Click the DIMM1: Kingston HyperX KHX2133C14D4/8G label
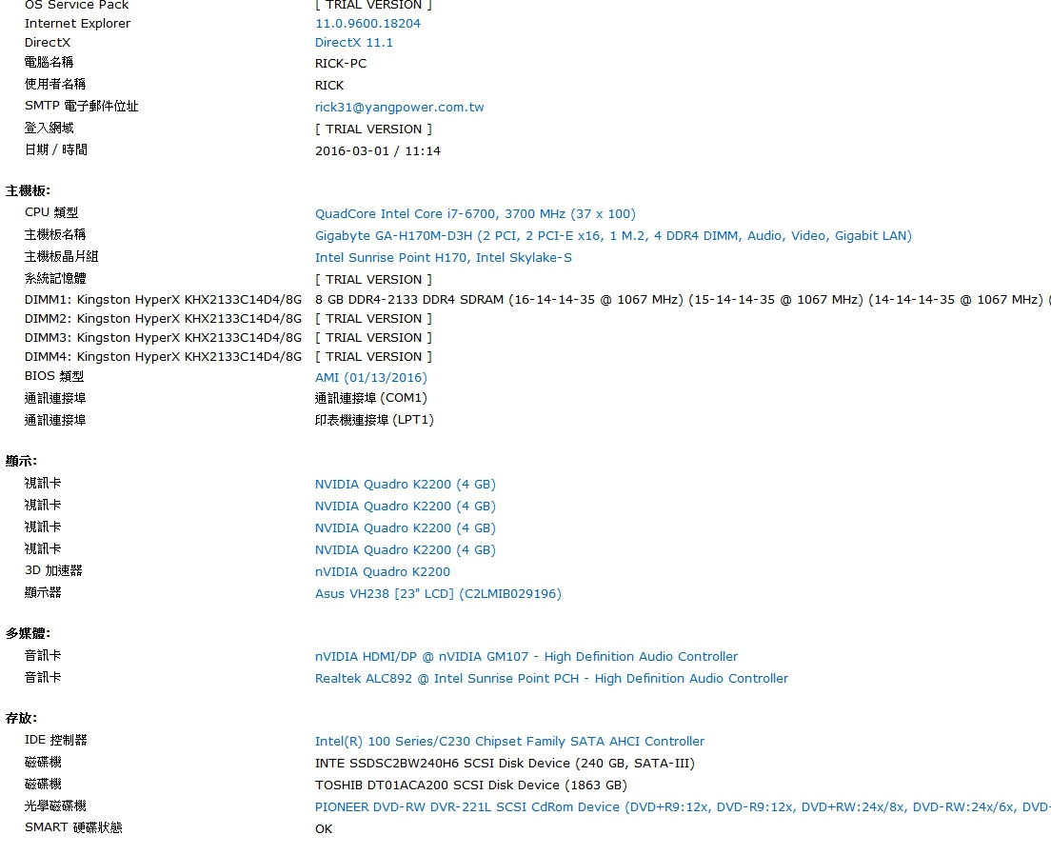1051x855 pixels. (163, 300)
